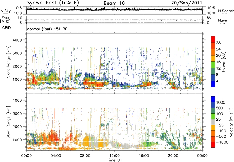234x162 pixels.
Task: Click the '-1000' tick on Velocity colorbar
Action: pos(222,142)
